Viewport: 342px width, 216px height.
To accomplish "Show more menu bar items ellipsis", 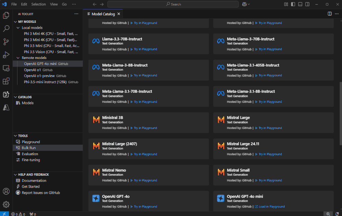I will point(74,4).
